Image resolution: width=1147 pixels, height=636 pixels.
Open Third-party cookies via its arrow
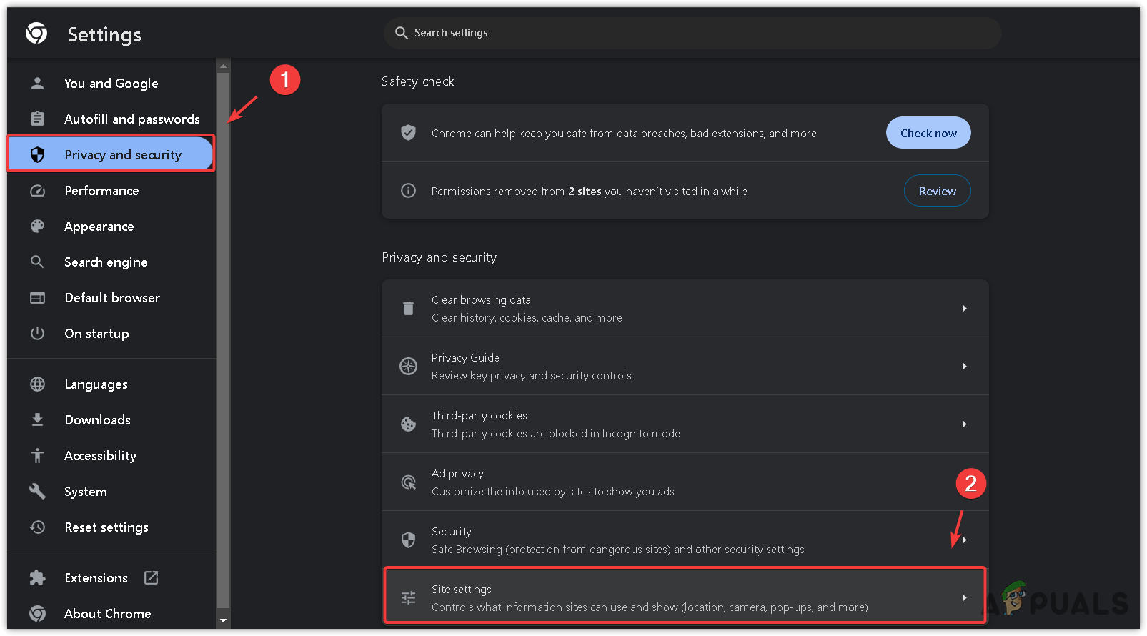[964, 424]
